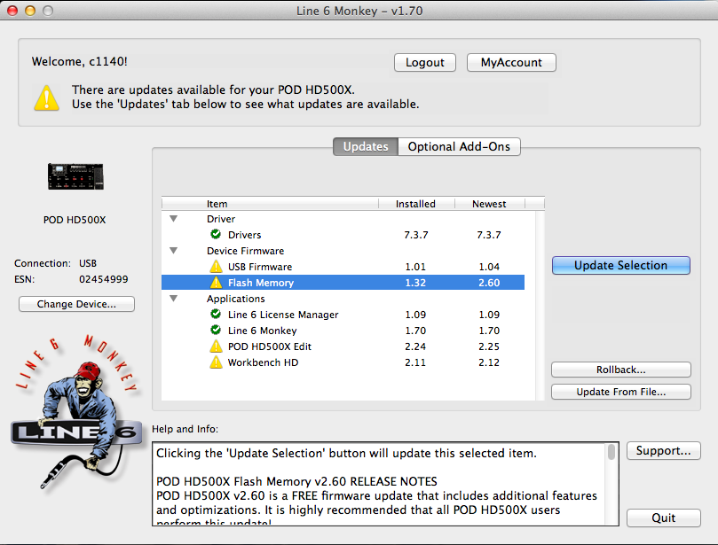Click the USB connection value

click(88, 263)
